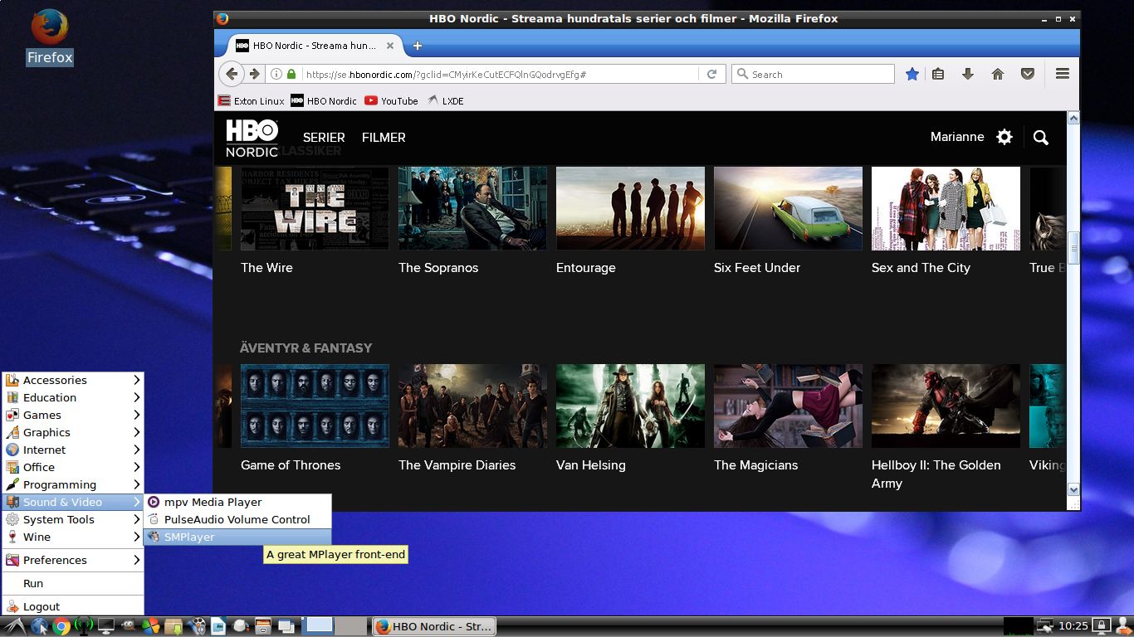Image resolution: width=1134 pixels, height=637 pixels.
Task: Open the Preferences submenu
Action: pos(72,560)
